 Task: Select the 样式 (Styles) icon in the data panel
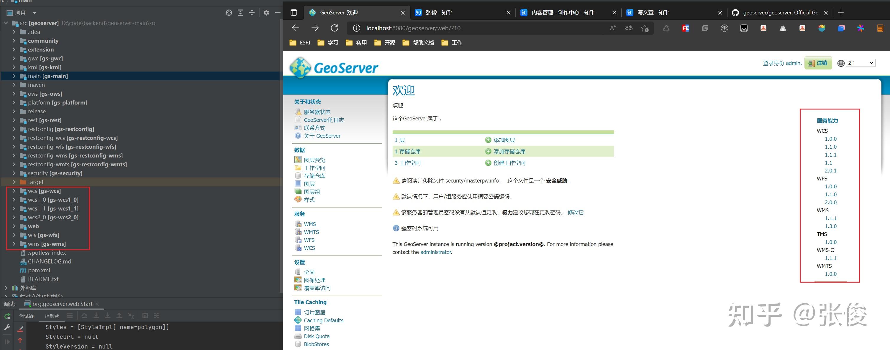coord(298,199)
